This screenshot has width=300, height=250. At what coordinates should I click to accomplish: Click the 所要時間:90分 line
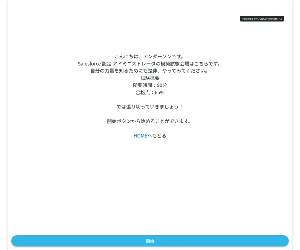[150, 85]
